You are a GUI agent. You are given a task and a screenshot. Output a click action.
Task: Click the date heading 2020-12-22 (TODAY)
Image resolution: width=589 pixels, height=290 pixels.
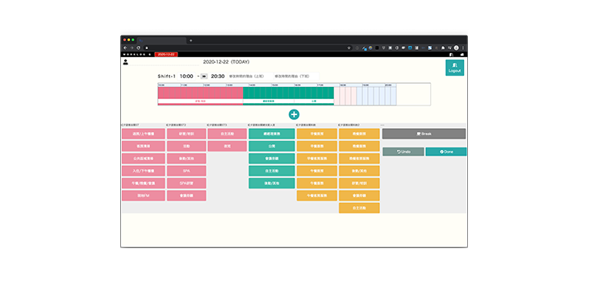(x=226, y=62)
